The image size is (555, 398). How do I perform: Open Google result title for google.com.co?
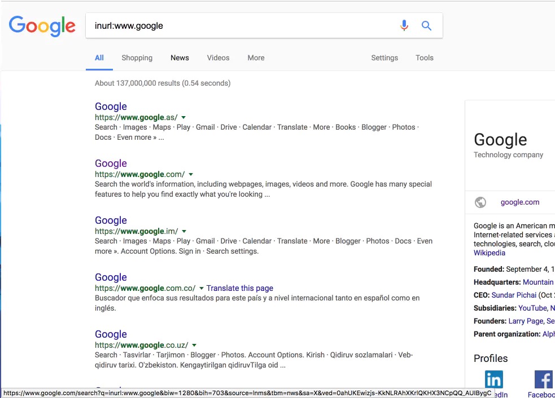click(111, 277)
